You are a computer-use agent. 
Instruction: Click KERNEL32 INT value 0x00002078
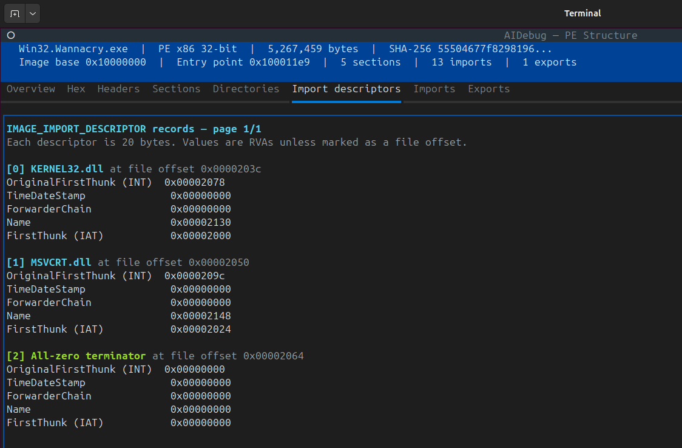click(194, 182)
